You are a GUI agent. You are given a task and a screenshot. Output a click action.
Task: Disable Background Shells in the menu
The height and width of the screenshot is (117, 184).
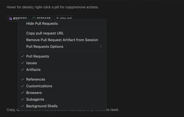click(x=62, y=106)
